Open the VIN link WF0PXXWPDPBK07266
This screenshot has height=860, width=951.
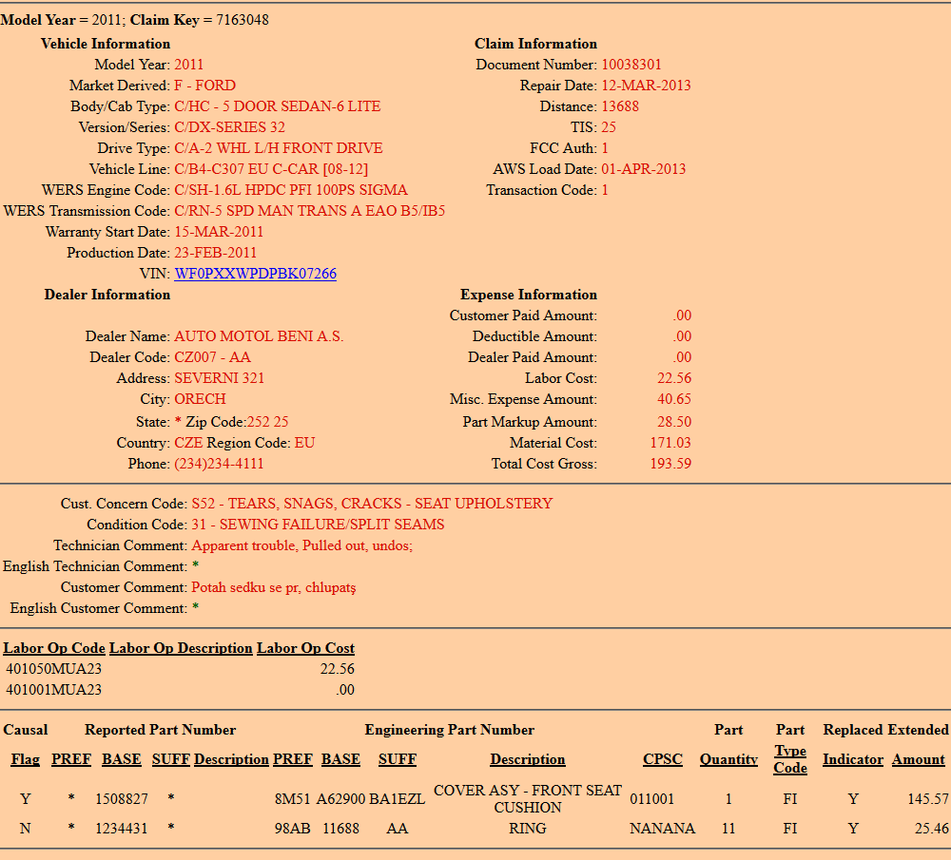pyautogui.click(x=255, y=274)
